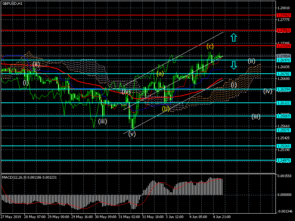Select the red 1.27254 price tag
The width and height of the screenshot is (295, 221).
click(x=284, y=46)
